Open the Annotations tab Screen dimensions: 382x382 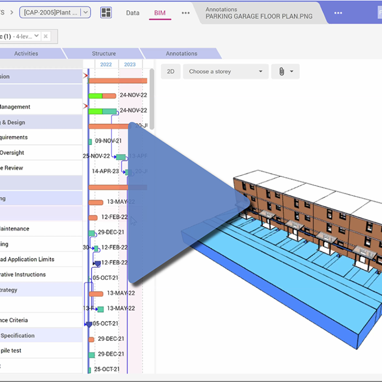pyautogui.click(x=182, y=54)
